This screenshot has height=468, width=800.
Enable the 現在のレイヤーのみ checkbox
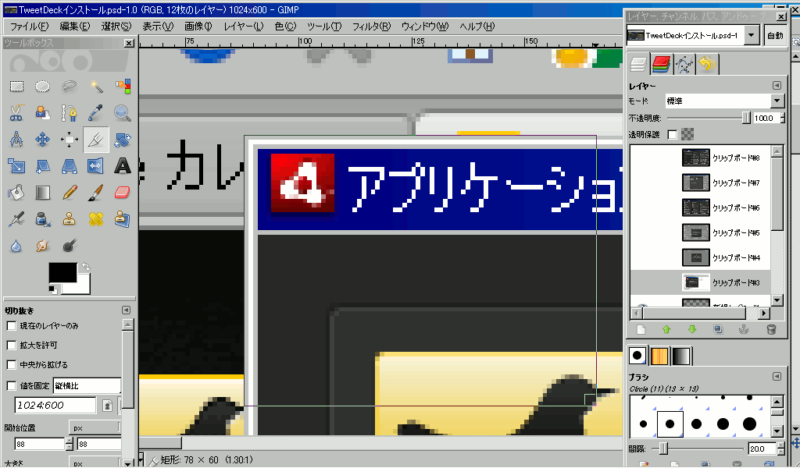pos(11,325)
